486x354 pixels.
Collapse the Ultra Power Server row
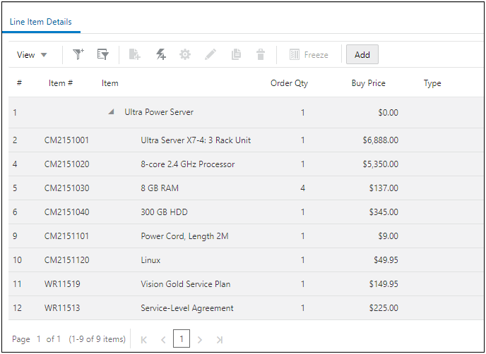[x=111, y=112]
